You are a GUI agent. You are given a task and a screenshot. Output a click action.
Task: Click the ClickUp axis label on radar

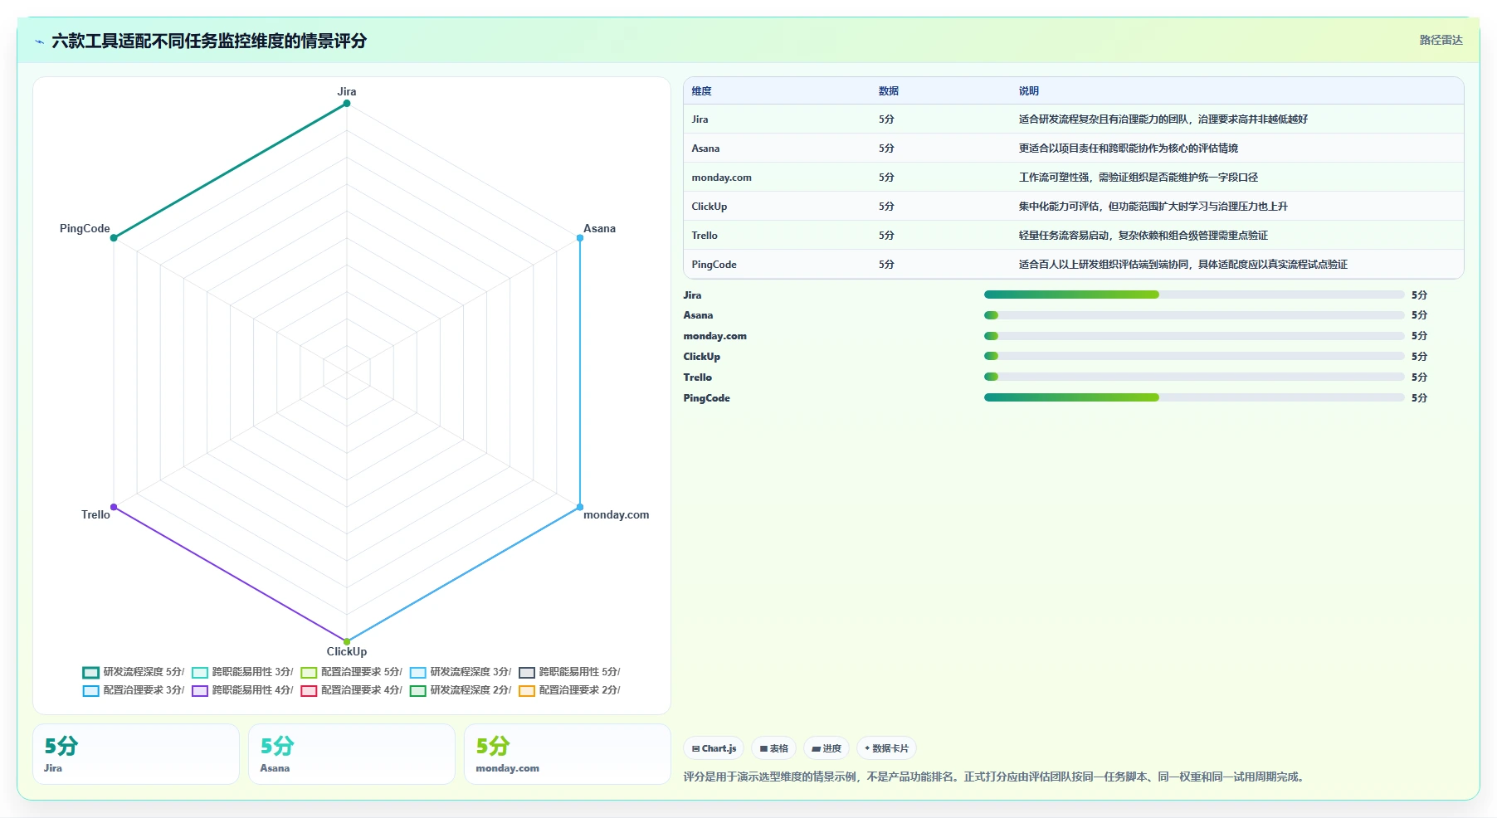click(x=347, y=652)
